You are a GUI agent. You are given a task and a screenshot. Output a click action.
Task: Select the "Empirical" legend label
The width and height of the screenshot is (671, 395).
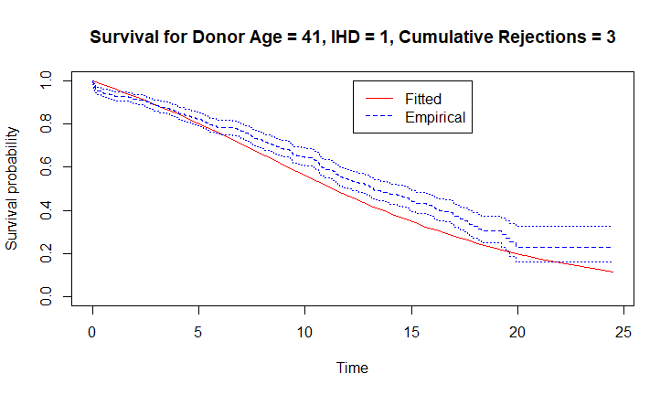click(x=435, y=117)
